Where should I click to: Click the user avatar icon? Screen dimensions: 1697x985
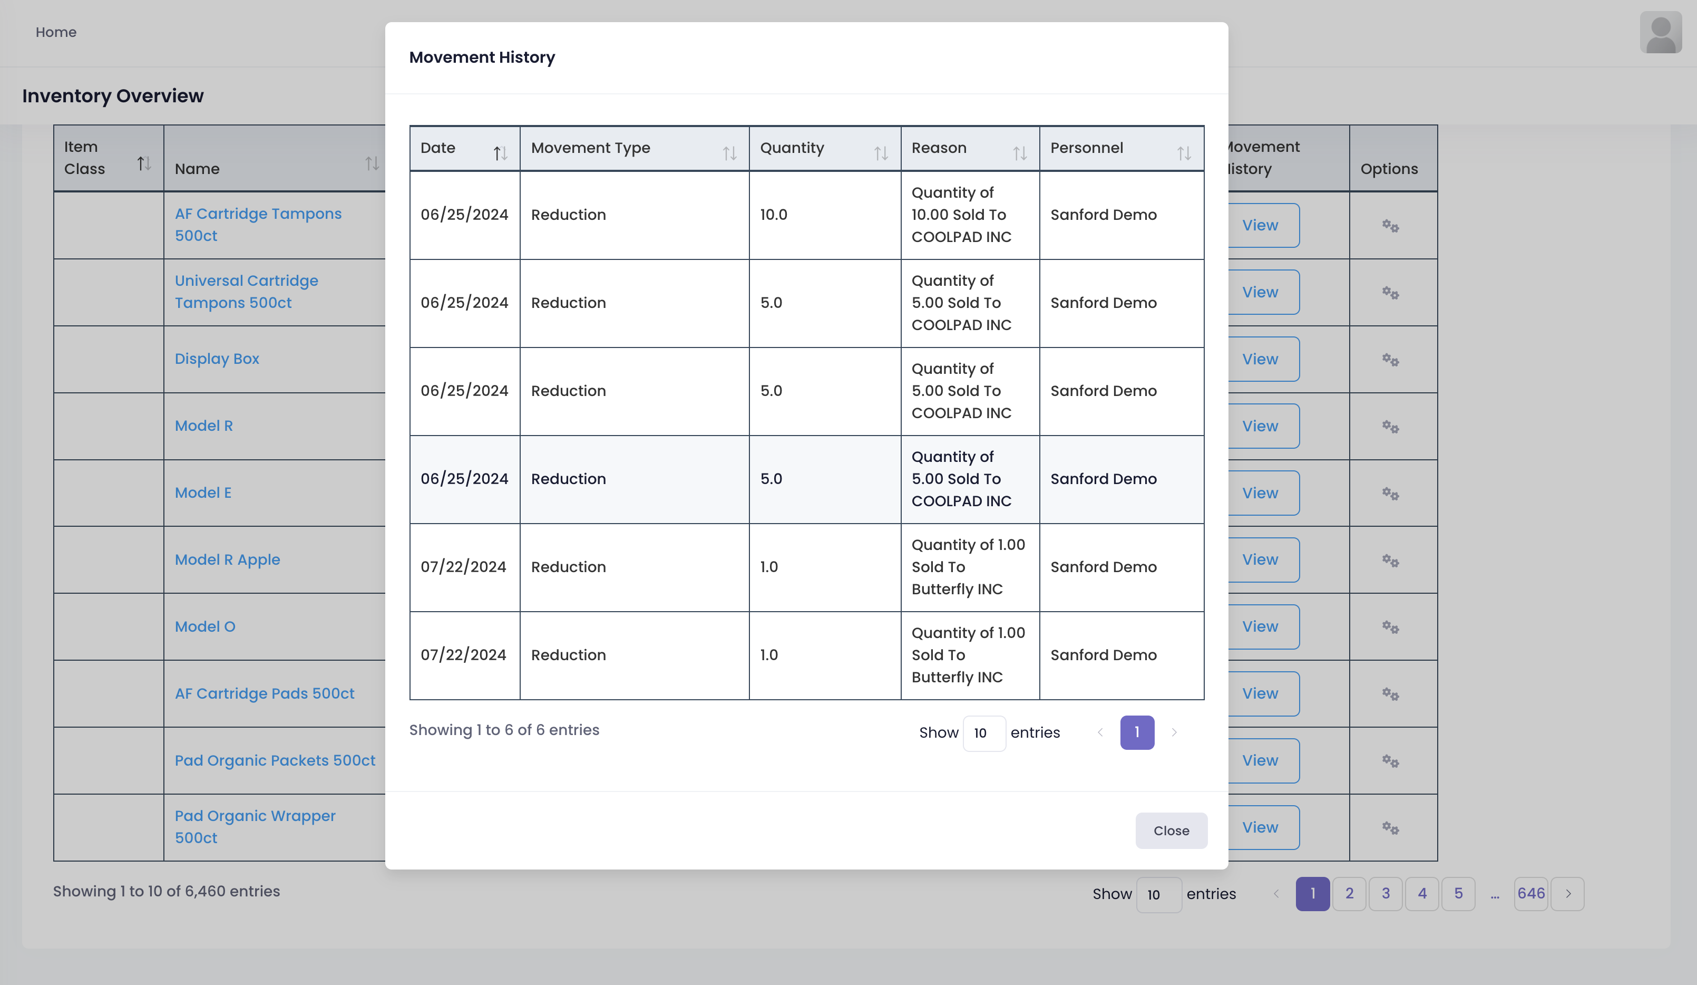coord(1660,32)
